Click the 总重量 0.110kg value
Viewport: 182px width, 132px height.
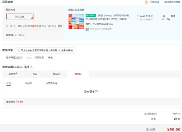(x=20, y=35)
